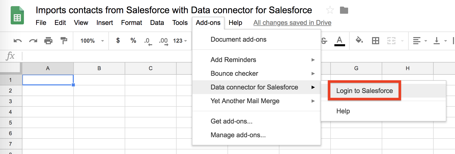Click Login to Salesforce
This screenshot has height=154, width=455.
pos(364,91)
